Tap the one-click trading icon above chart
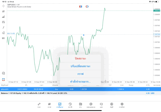This screenshot has width=161, height=112. coord(80,6)
